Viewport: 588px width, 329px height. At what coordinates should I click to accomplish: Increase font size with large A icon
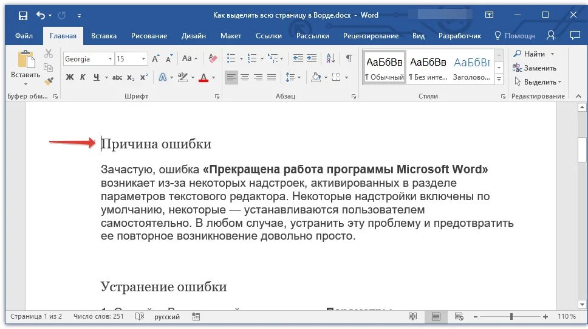coord(156,58)
